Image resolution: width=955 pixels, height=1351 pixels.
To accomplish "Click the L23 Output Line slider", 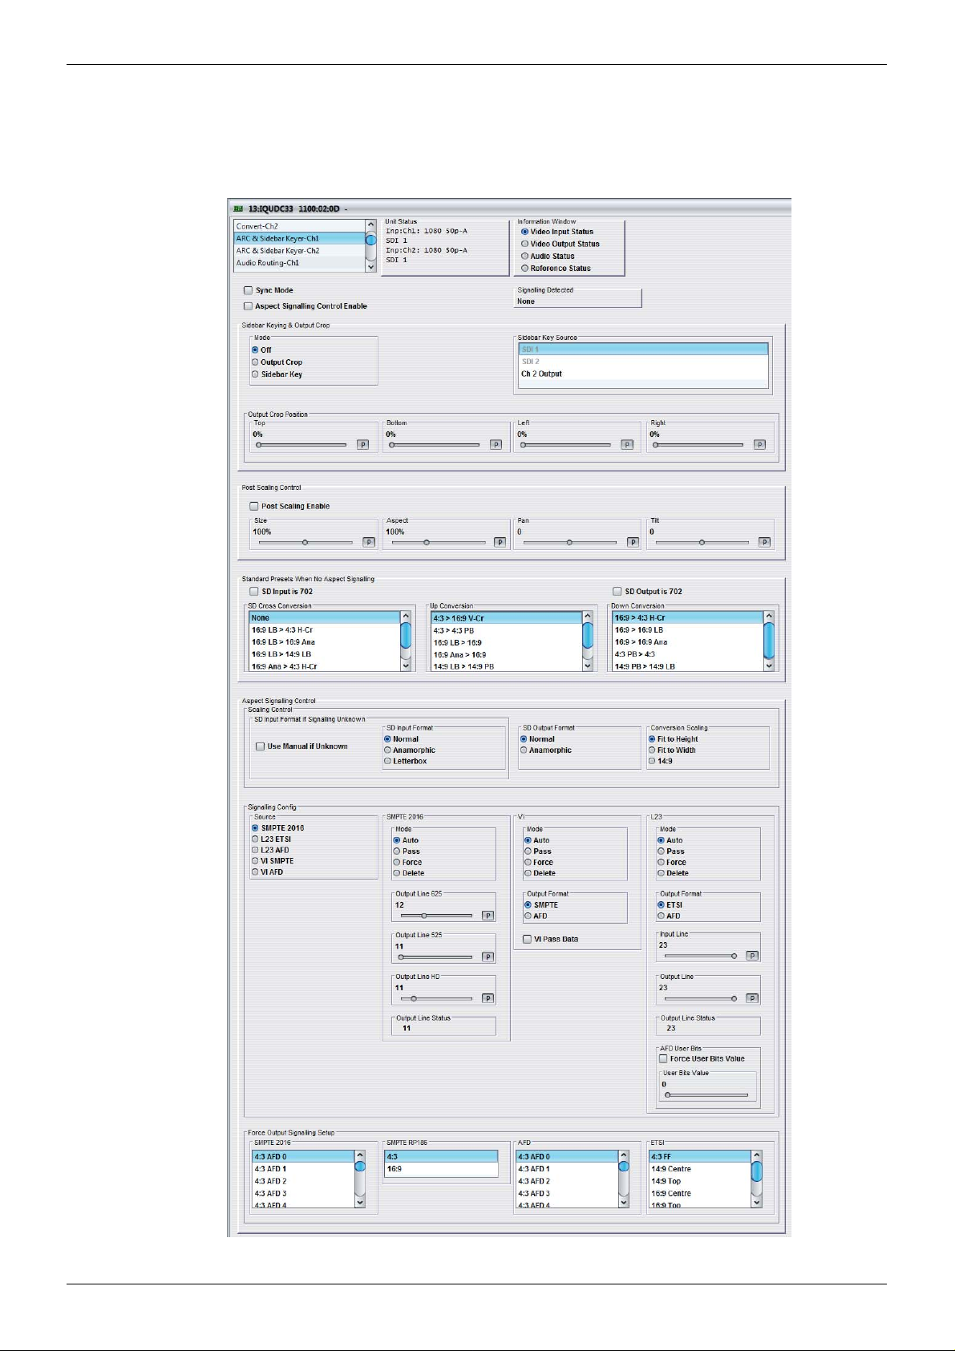I will coord(701,999).
